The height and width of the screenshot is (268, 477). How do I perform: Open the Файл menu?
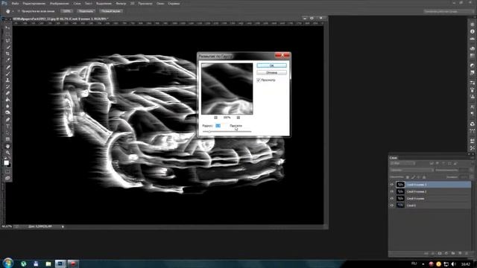15,3
